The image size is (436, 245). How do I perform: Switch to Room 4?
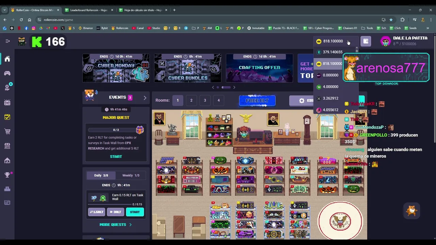click(x=218, y=100)
